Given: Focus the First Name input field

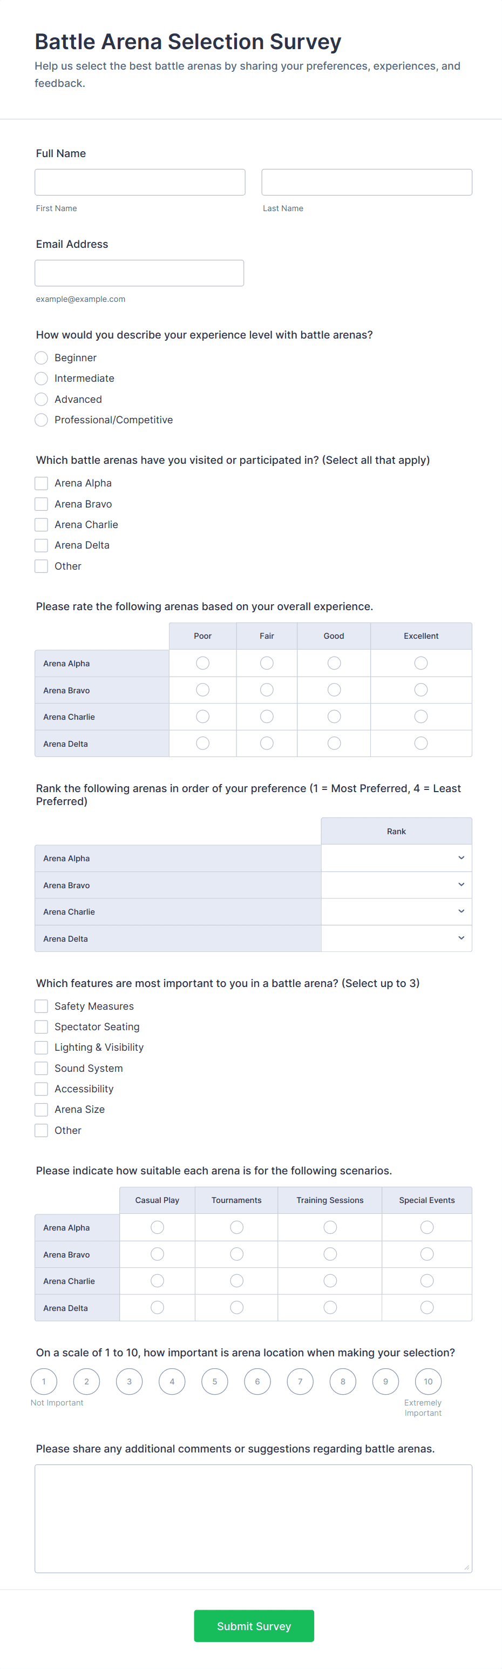Looking at the screenshot, I should 140,182.
